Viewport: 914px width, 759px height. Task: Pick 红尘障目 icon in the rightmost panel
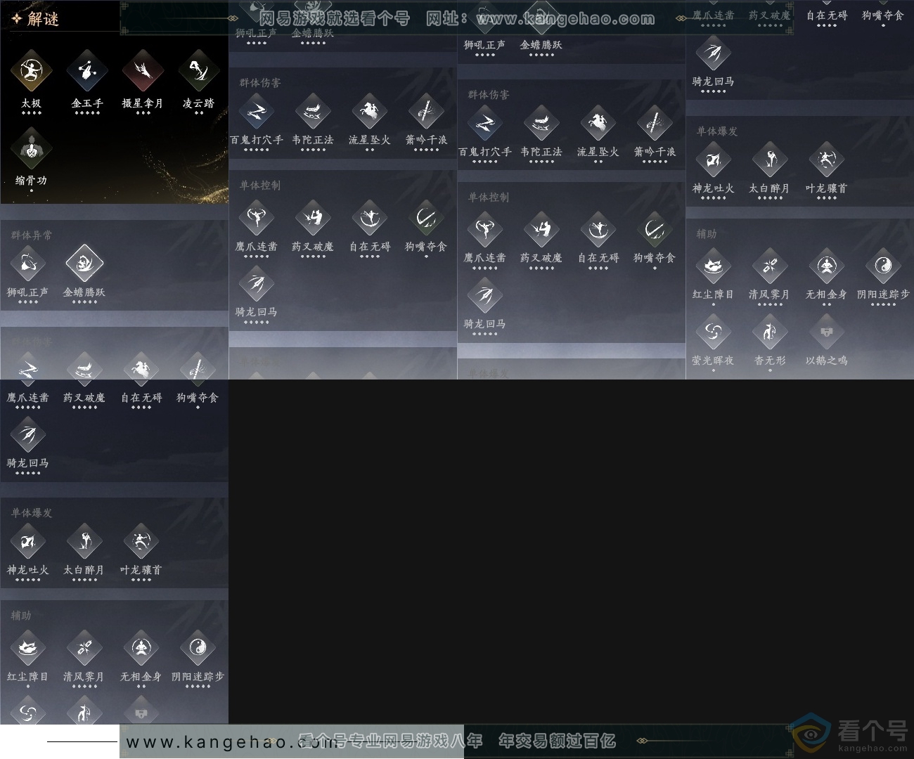pyautogui.click(x=713, y=266)
